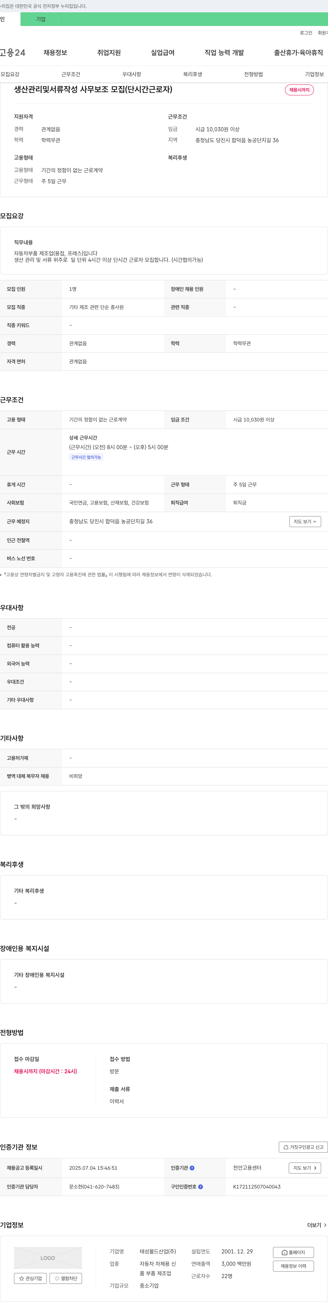Viewport: 328px width, 1302px height.
Task: Click the 근무시간 협의가능 tag
Action: (x=86, y=457)
